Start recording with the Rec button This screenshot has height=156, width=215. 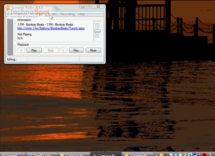76,50
